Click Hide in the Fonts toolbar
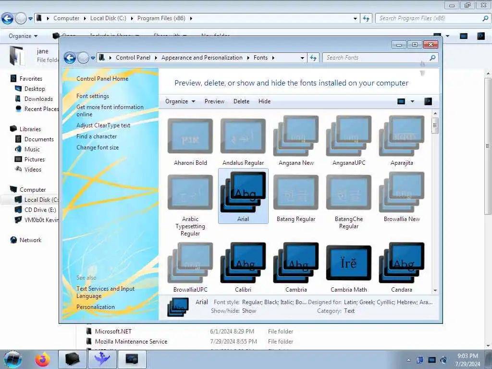 [264, 101]
